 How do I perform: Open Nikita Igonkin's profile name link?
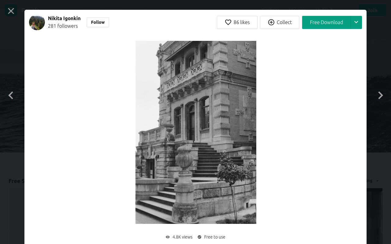[64, 19]
